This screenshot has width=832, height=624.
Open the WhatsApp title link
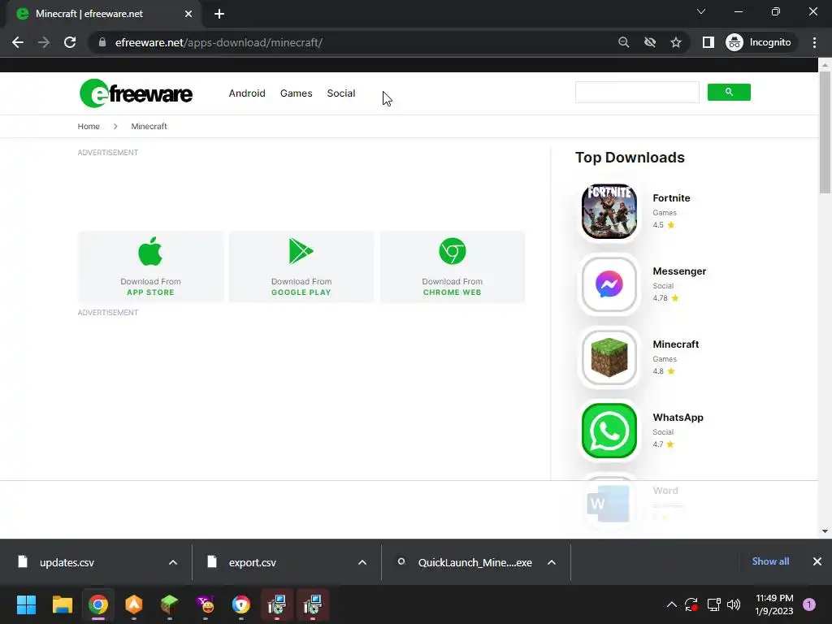coord(678,418)
